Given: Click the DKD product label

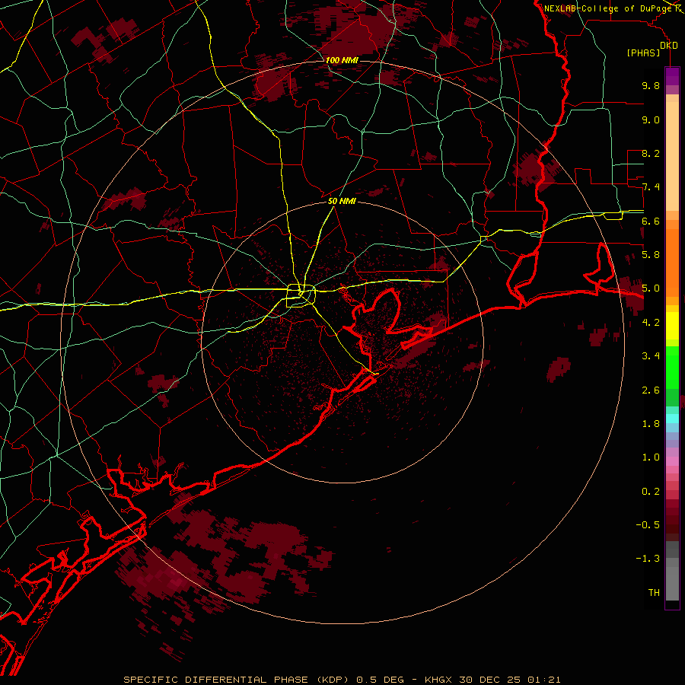Looking at the screenshot, I should pyautogui.click(x=669, y=46).
